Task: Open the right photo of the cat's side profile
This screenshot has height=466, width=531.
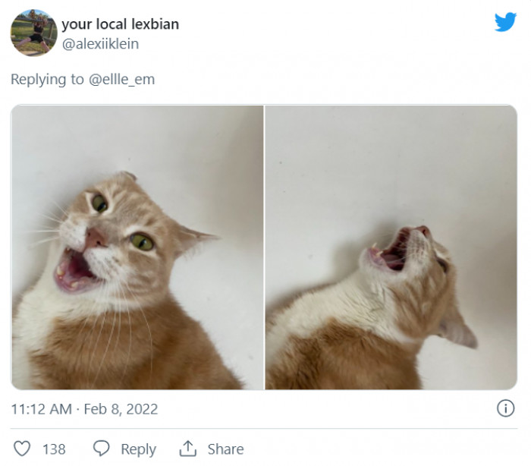Action: tap(391, 247)
